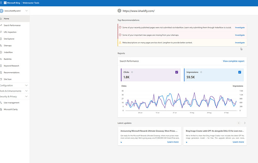Click the Webmaster Tools title
The width and height of the screenshot is (258, 163).
pos(31,3)
